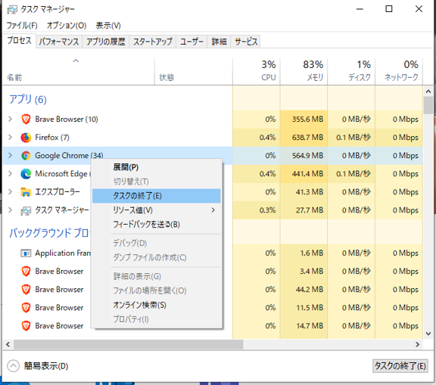Viewport: 436px width, 385px height.
Task: Click the Brave Browser icon with 44.2 MB
Action: [26, 290]
